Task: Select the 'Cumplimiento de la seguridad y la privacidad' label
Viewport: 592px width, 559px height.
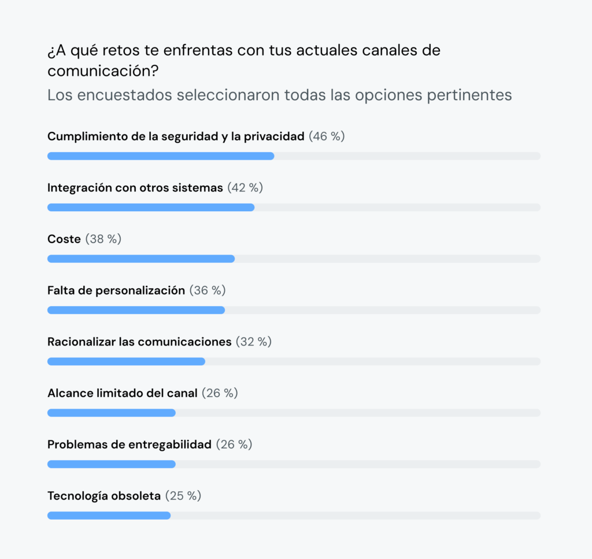Action: (x=175, y=137)
